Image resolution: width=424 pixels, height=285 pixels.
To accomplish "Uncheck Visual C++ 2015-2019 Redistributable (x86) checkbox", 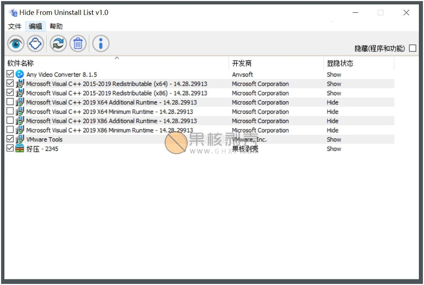I will click(10, 92).
